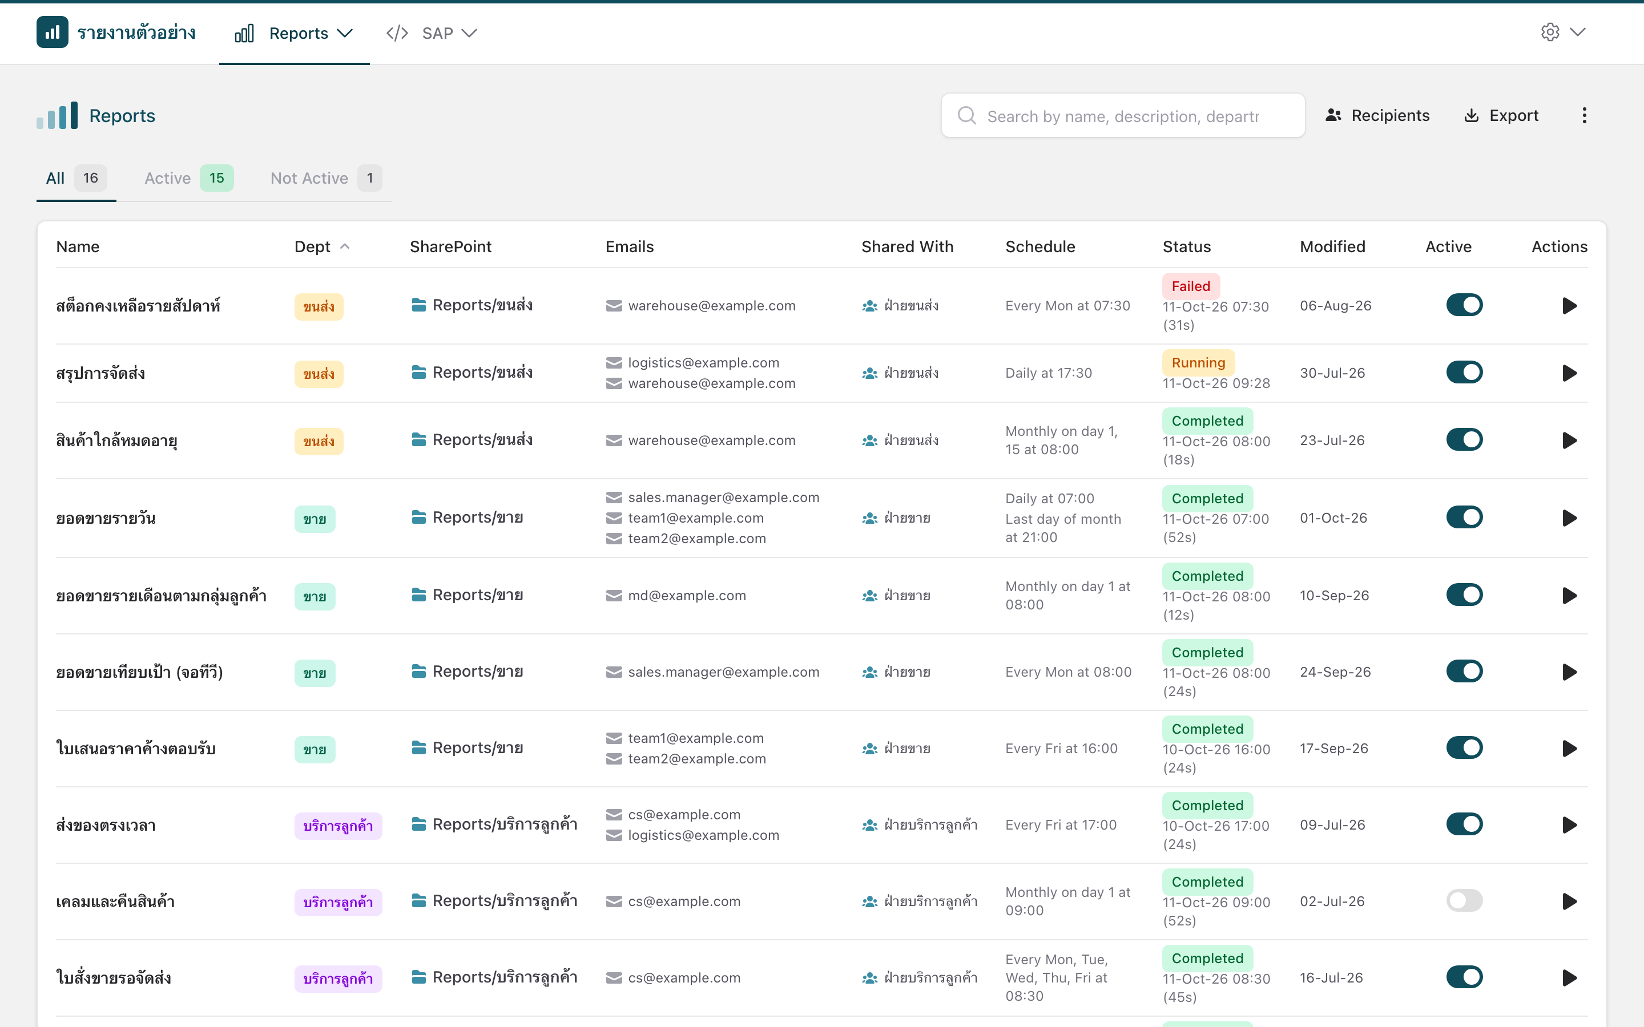Click the app logo icon in header
Screen dimensions: 1644x1027
(53, 32)
